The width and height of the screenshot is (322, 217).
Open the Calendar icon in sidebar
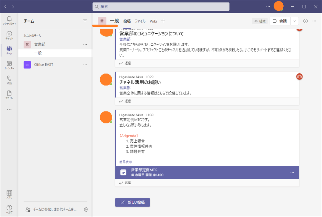9,65
